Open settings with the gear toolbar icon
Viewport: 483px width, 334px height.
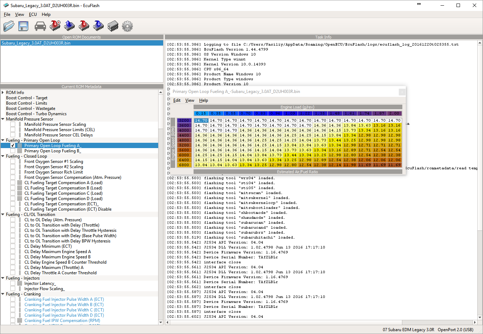click(127, 26)
